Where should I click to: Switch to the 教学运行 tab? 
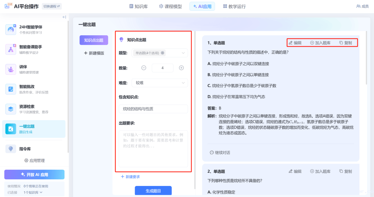(x=234, y=6)
